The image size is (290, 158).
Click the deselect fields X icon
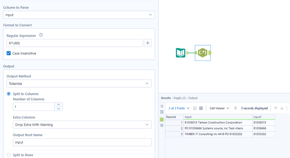(201, 108)
